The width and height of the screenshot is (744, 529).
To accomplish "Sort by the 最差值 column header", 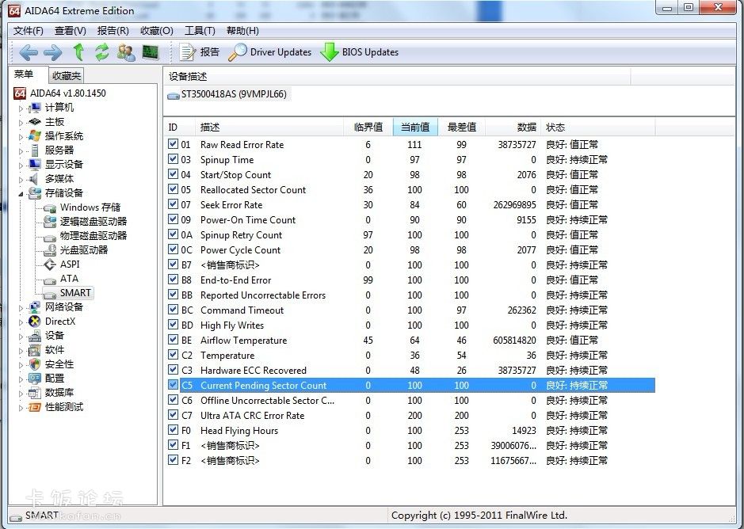I will pyautogui.click(x=462, y=127).
